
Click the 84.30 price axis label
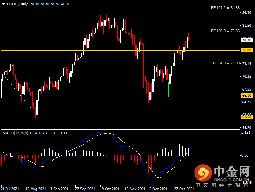click(246, 13)
